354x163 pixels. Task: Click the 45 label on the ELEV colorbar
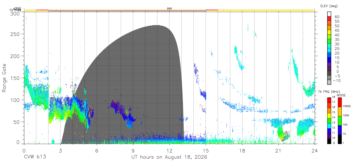[x=337, y=30]
